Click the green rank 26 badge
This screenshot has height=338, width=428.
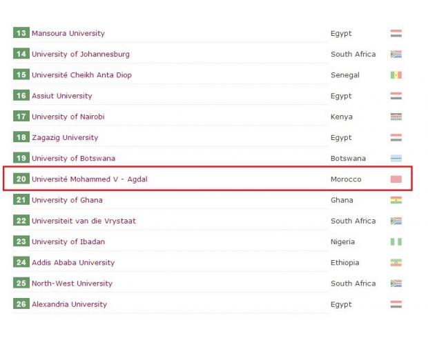tap(21, 304)
